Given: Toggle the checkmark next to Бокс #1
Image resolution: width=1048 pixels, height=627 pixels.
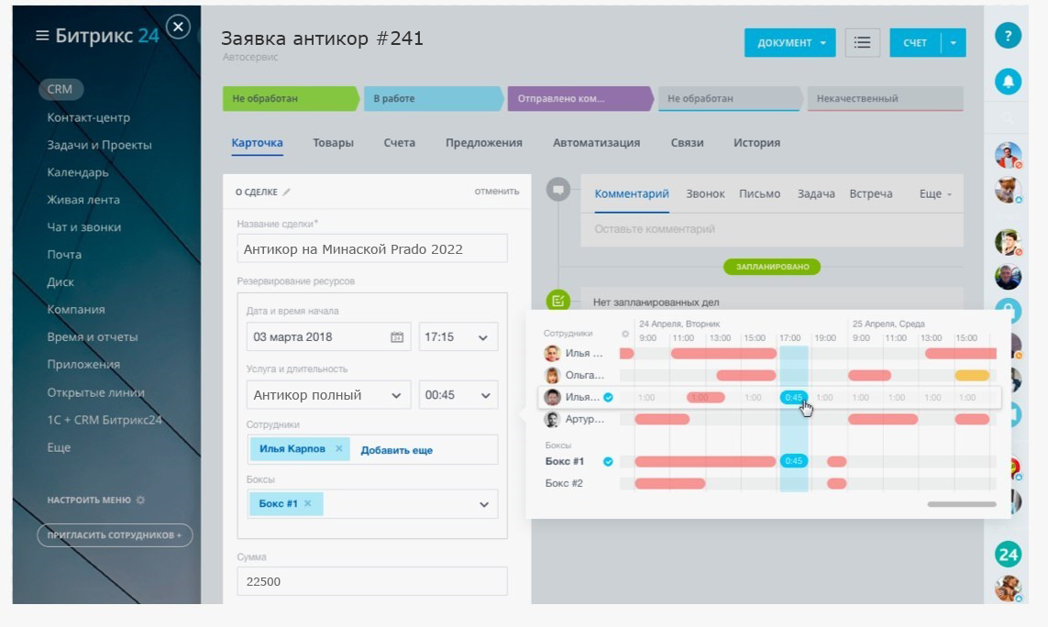Looking at the screenshot, I should [x=608, y=461].
